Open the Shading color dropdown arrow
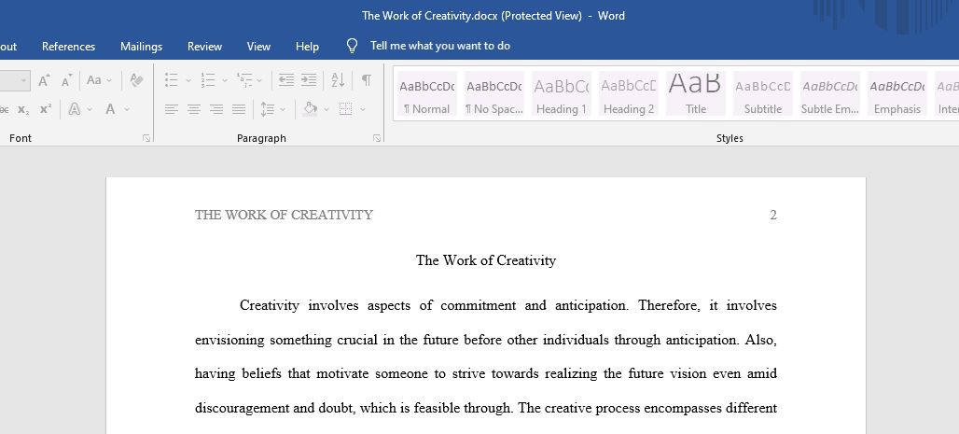The height and width of the screenshot is (434, 959). tap(327, 109)
